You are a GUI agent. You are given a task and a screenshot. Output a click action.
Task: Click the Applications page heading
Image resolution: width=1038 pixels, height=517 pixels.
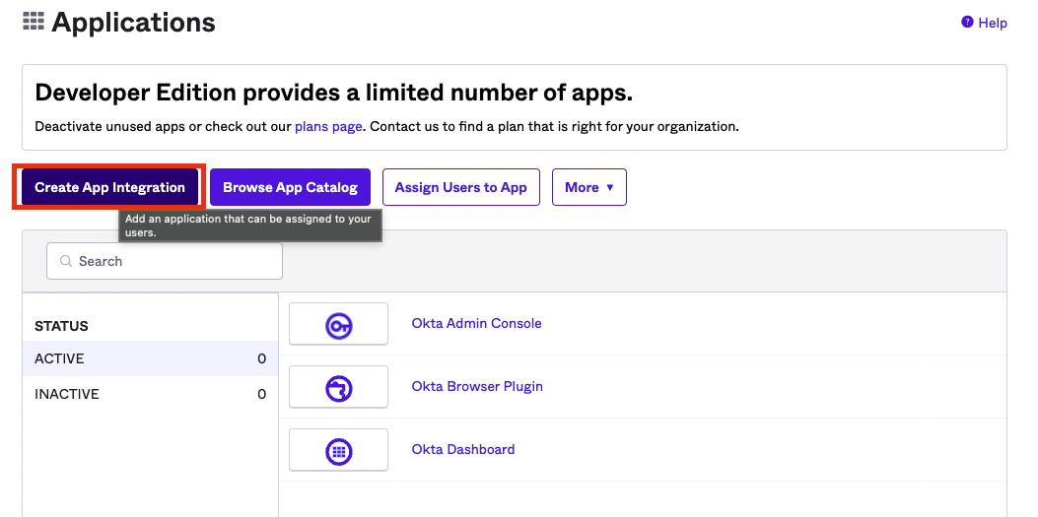pos(133,22)
